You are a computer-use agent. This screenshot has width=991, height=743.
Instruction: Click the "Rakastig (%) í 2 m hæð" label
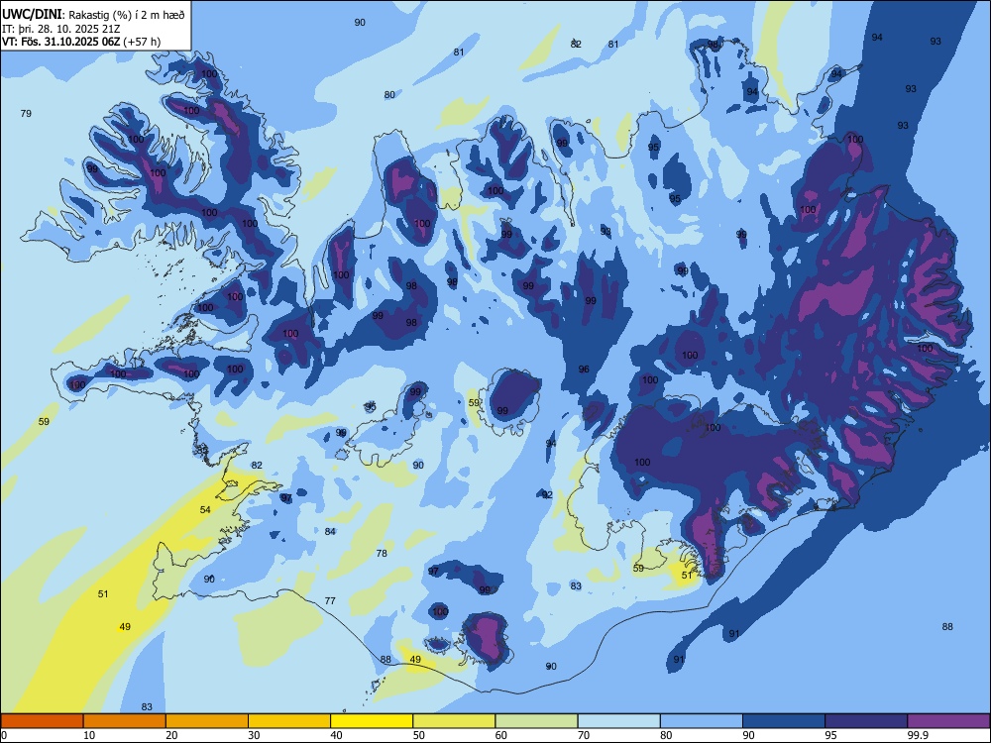(x=127, y=15)
